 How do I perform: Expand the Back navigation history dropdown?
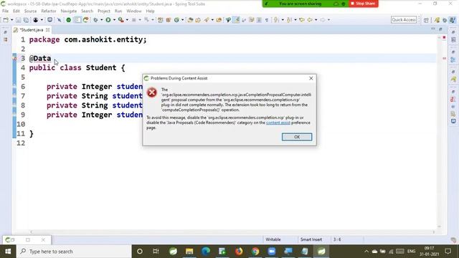(x=316, y=20)
